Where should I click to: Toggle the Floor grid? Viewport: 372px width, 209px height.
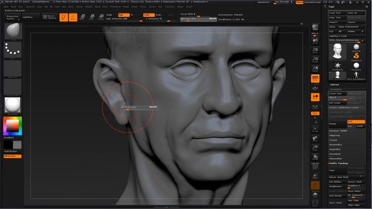point(315,88)
